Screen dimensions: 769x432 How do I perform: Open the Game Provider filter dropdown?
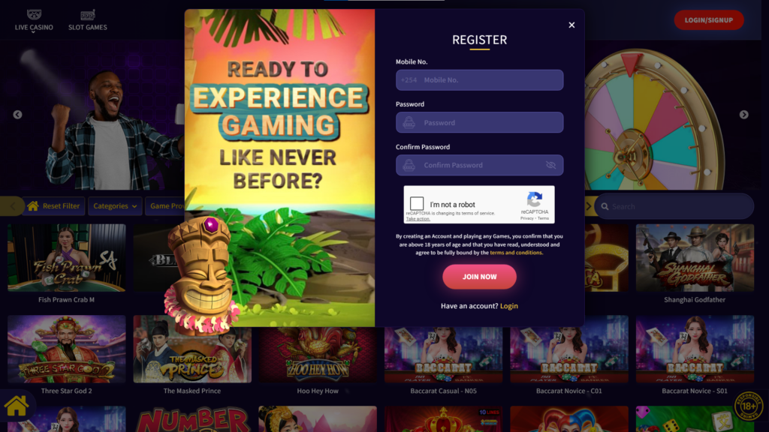[x=165, y=206]
